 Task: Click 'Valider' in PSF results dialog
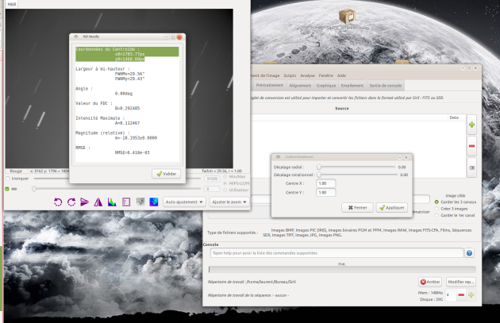[x=166, y=173]
